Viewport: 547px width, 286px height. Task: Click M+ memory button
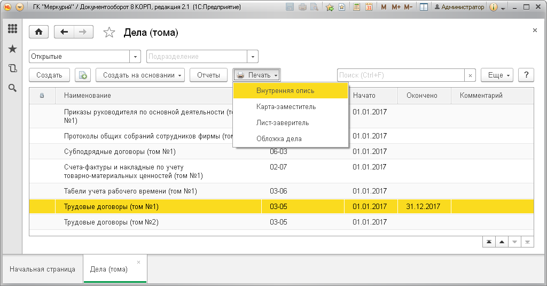pyautogui.click(x=396, y=7)
